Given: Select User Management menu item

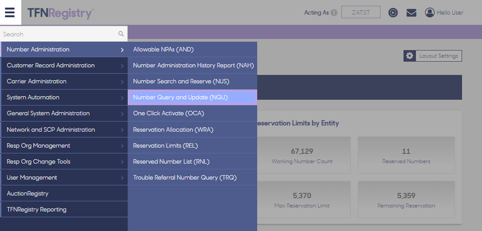Looking at the screenshot, I should 64,177.
